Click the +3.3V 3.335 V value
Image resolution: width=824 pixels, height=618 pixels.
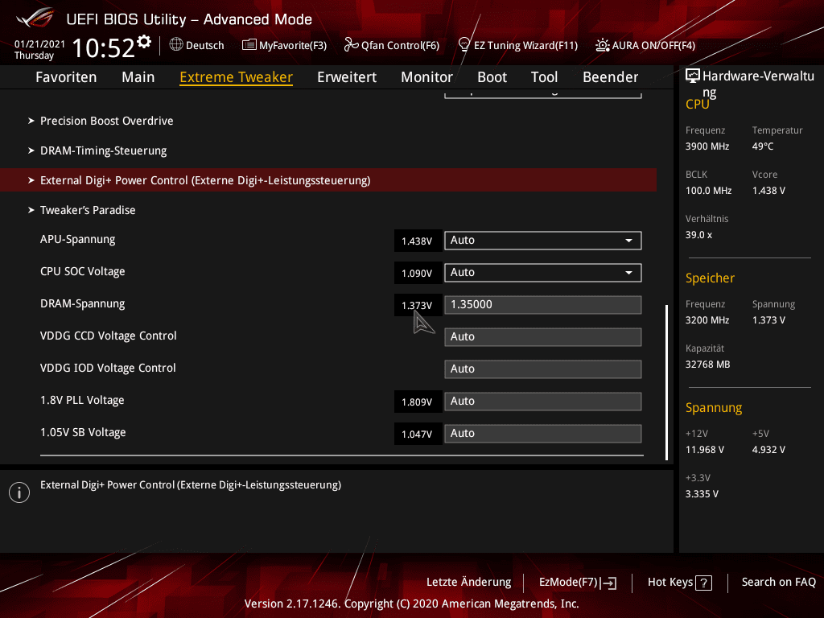pyautogui.click(x=702, y=494)
